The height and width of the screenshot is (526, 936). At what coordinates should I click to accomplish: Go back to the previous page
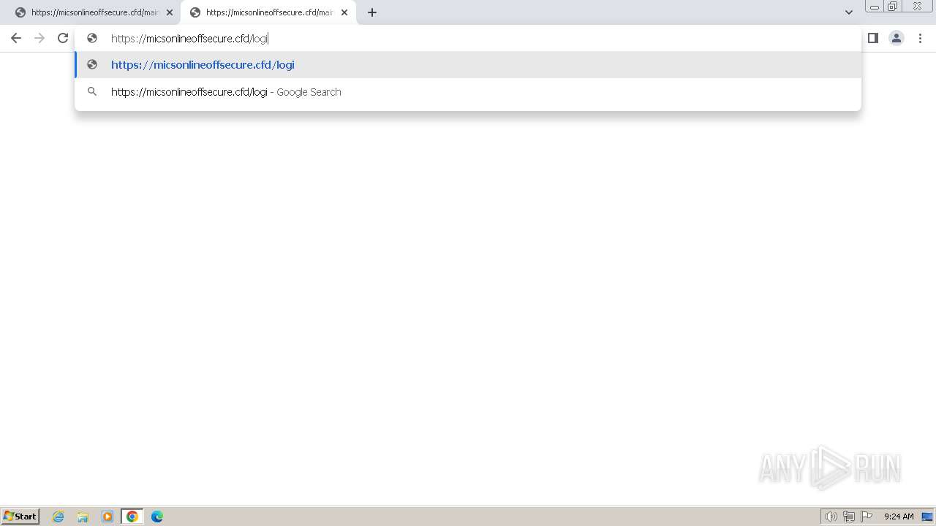(16, 38)
